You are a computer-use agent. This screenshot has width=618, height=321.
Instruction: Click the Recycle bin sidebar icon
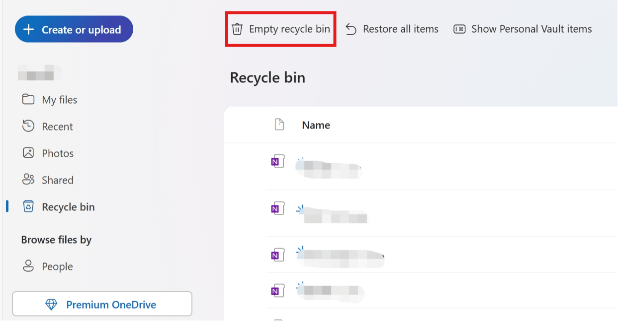coord(28,206)
